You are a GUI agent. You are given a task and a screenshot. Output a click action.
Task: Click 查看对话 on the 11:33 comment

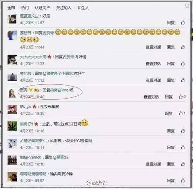point(153,64)
